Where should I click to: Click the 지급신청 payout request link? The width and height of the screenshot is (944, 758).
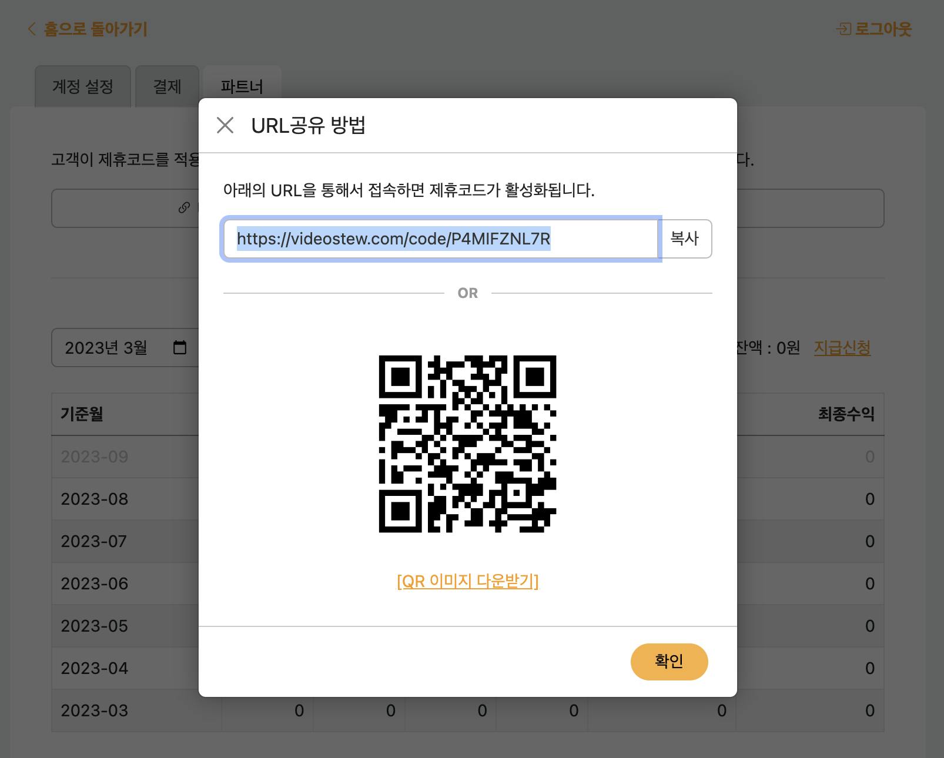[842, 348]
